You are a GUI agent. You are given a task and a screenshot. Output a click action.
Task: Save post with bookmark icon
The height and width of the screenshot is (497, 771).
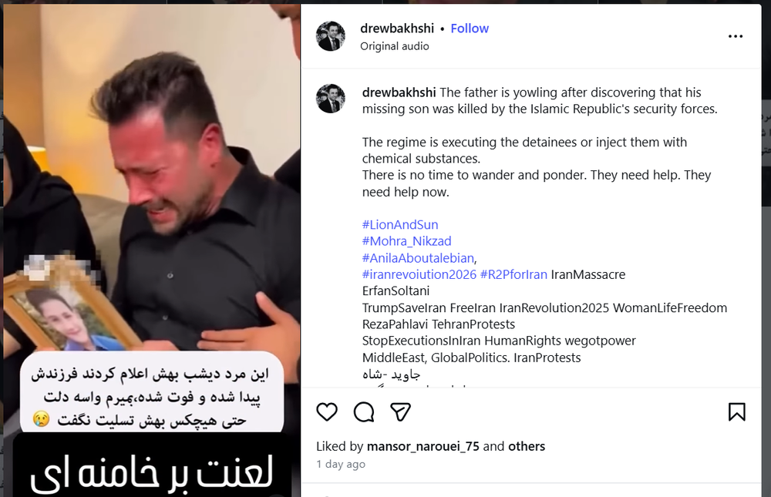click(736, 412)
